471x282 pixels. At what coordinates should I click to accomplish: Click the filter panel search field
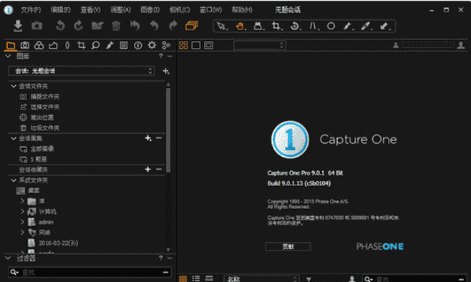tap(89, 272)
